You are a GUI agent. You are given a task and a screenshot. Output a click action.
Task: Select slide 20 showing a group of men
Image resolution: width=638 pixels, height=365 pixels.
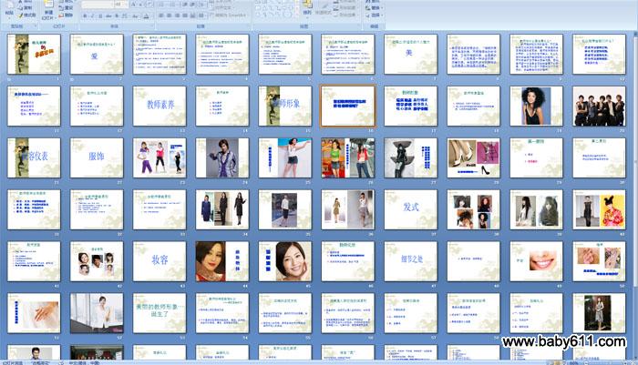point(599,106)
